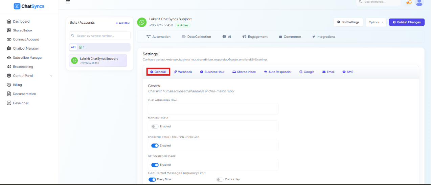Click the Documentation page icon
This screenshot has width=431, height=185.
(9, 94)
